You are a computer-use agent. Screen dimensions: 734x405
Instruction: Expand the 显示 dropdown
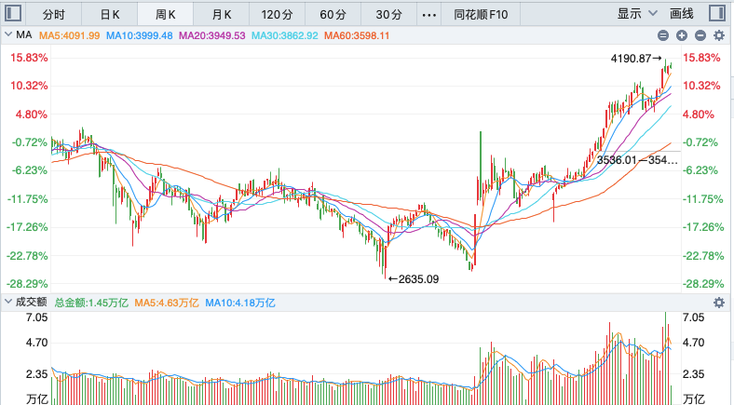click(634, 15)
